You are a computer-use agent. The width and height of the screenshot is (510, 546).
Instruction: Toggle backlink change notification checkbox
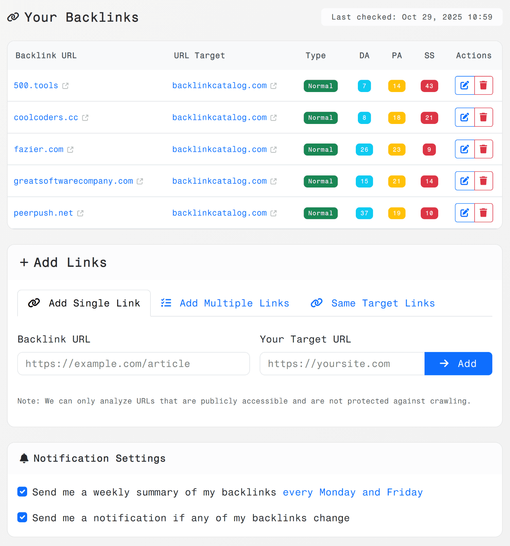pyautogui.click(x=22, y=517)
